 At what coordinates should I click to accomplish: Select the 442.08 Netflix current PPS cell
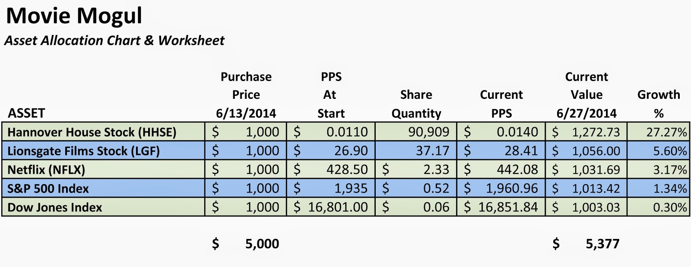tap(501, 170)
